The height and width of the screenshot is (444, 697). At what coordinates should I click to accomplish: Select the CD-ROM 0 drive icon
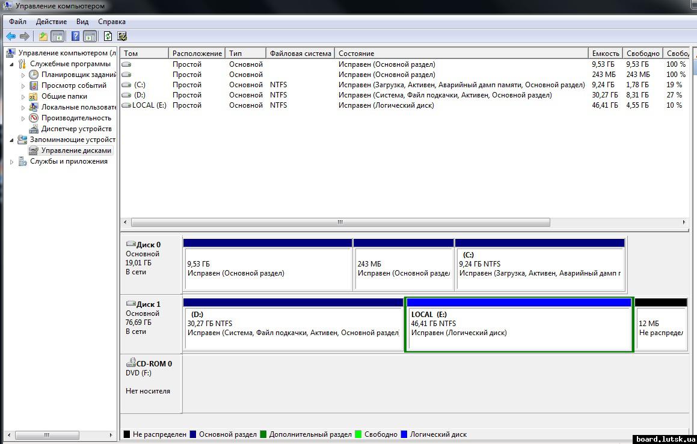[x=130, y=363]
